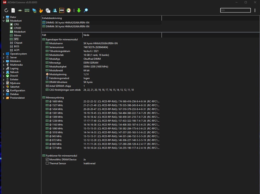
Task: Click the Värde column header
Action: tap(122, 35)
